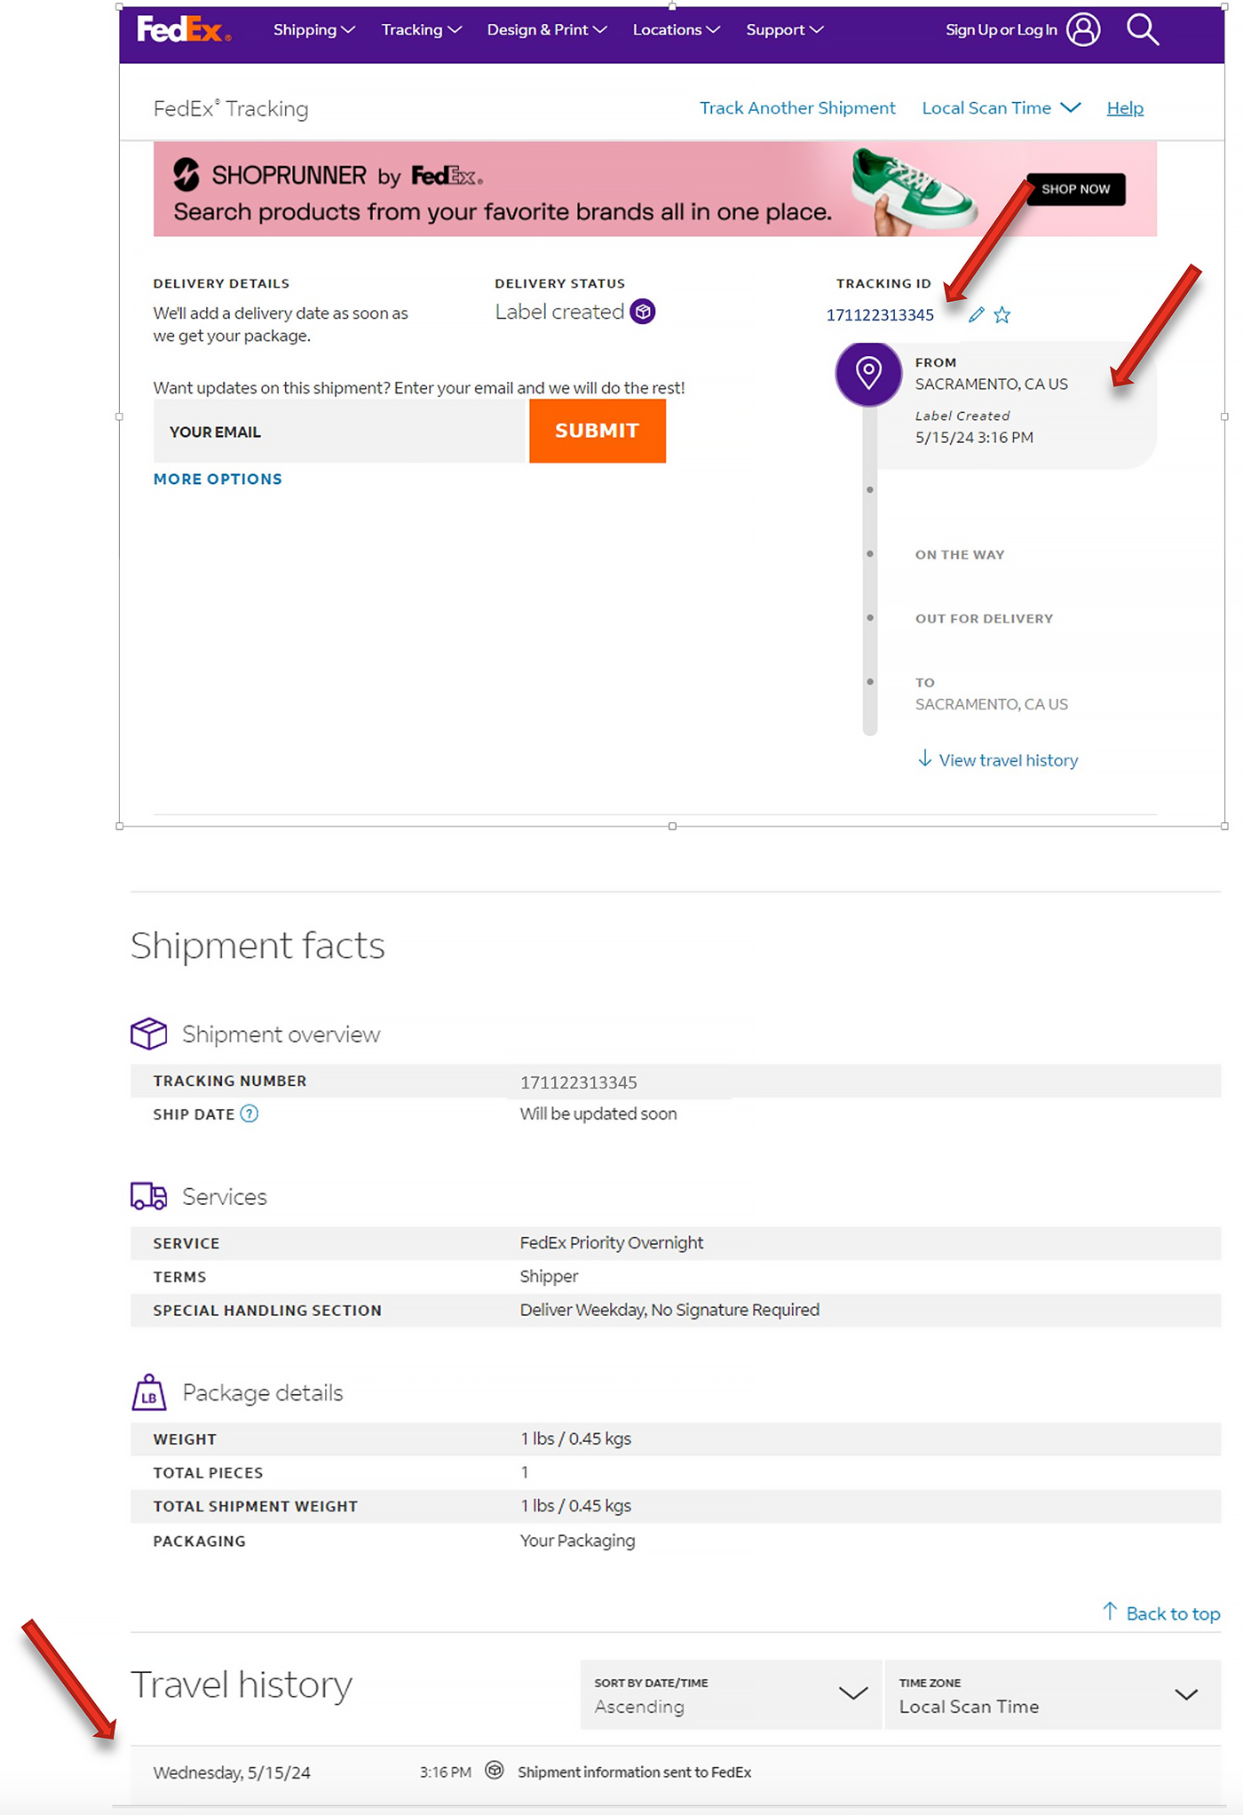The width and height of the screenshot is (1243, 1815).
Task: Click the Services truck icon
Action: (148, 1196)
